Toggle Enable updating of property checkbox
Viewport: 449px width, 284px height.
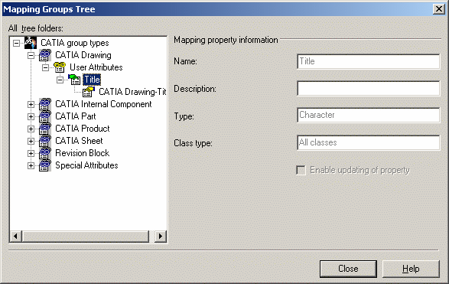tap(301, 170)
